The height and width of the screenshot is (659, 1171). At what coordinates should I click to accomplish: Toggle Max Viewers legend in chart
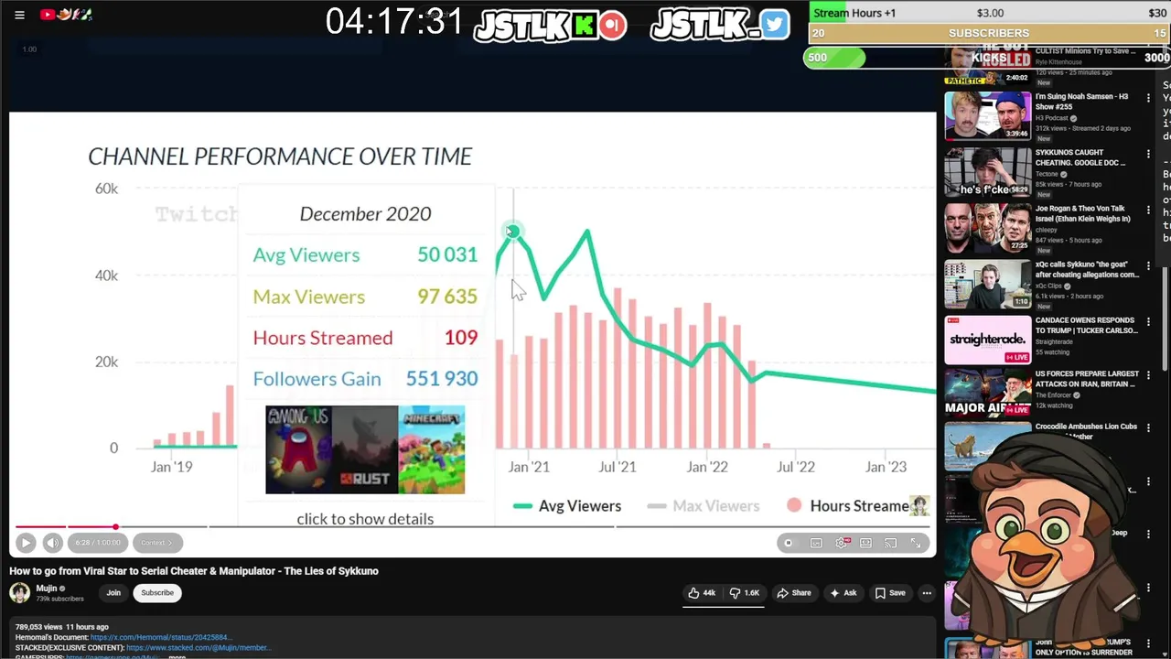tap(704, 506)
